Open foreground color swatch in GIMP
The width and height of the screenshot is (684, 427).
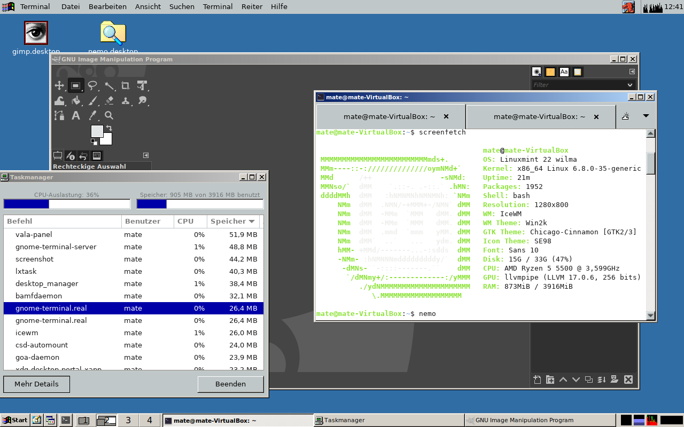(97, 131)
